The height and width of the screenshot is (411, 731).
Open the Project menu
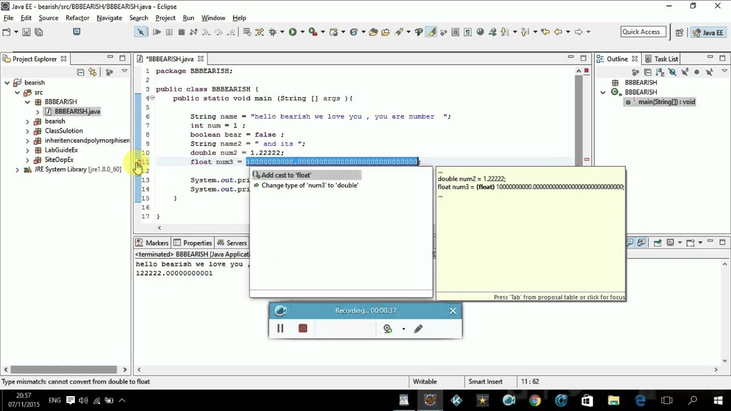coord(165,18)
